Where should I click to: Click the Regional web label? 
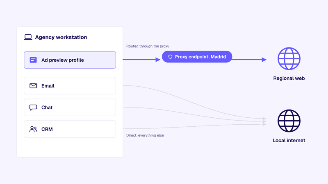[x=289, y=78]
